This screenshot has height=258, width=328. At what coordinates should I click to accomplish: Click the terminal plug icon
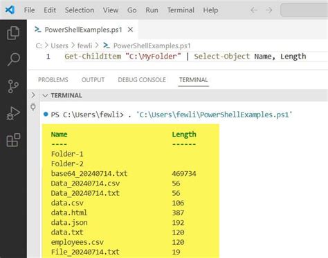coord(33,107)
